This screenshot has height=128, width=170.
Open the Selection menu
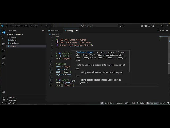coord(19,26)
